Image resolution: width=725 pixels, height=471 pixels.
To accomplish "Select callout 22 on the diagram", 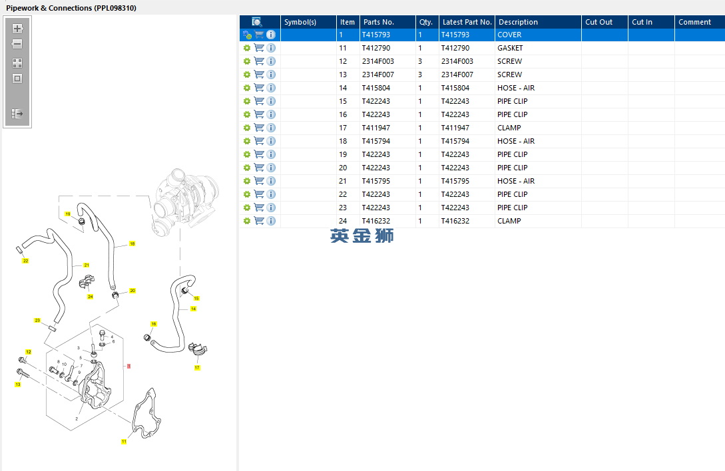I will (x=25, y=261).
